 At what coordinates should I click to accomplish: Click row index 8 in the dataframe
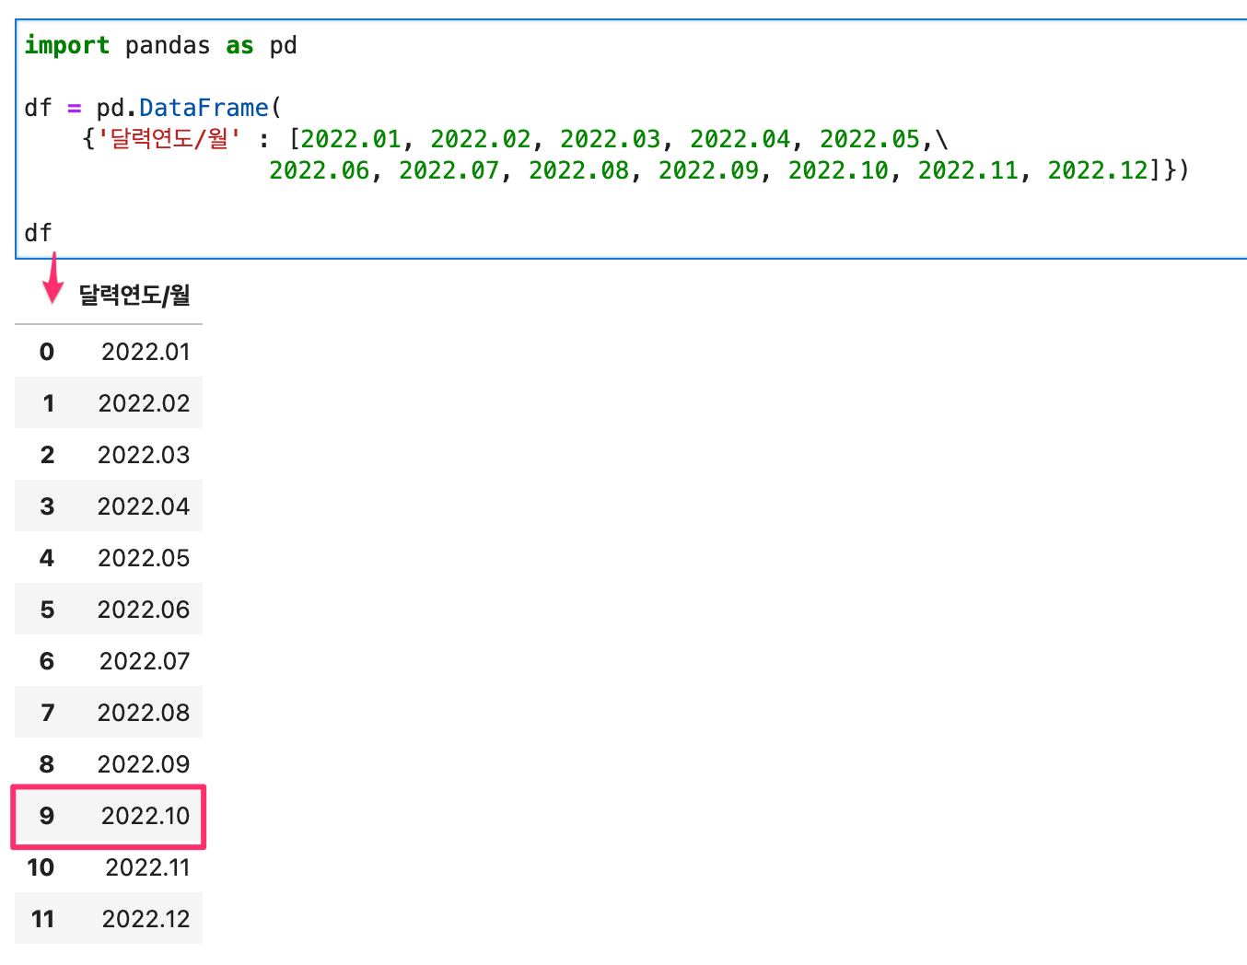pyautogui.click(x=47, y=764)
